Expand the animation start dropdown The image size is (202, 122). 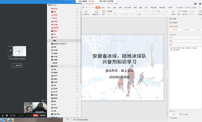(x=187, y=38)
